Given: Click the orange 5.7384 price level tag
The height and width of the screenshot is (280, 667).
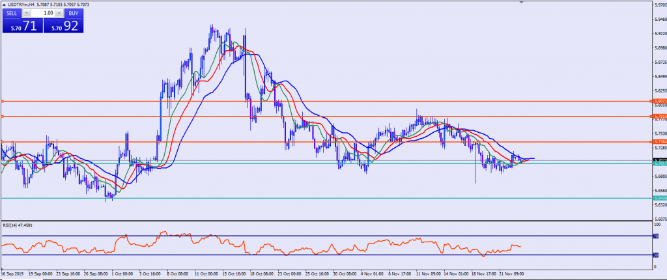Looking at the screenshot, I should click(x=658, y=141).
